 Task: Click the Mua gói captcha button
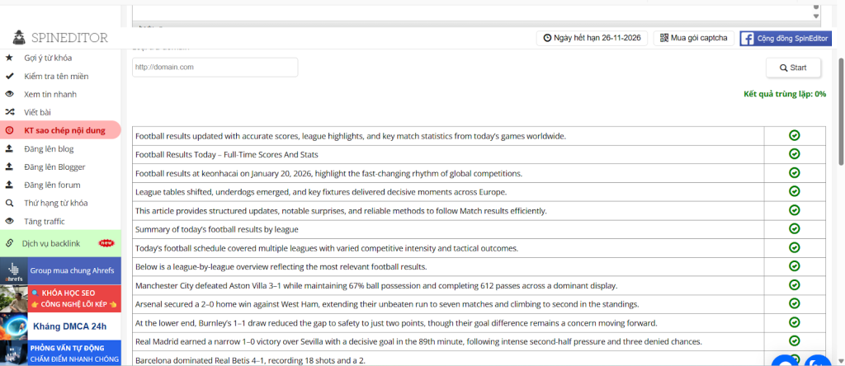click(x=693, y=38)
